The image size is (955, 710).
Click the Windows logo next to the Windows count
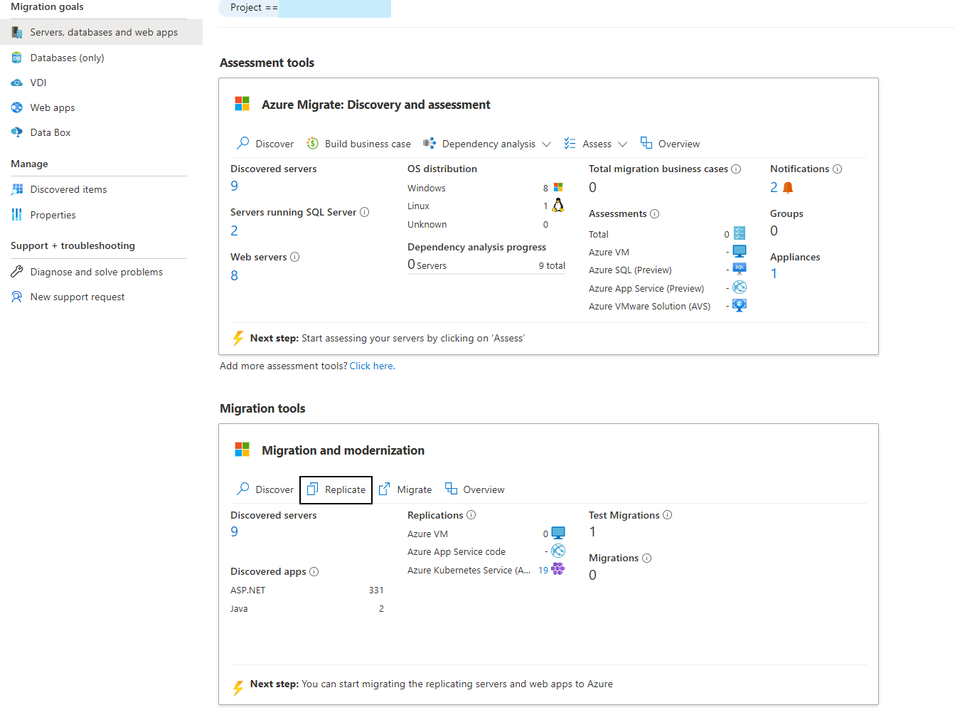click(x=556, y=187)
